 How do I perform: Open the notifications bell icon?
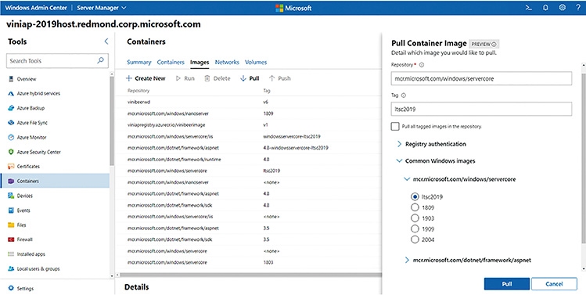pos(545,8)
